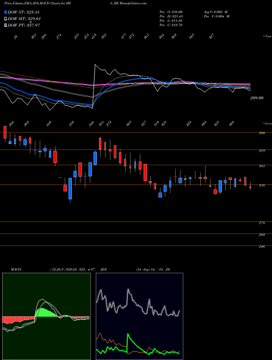Click the MACD: panel heading
The height and width of the screenshot is (360, 272).
tap(16, 269)
